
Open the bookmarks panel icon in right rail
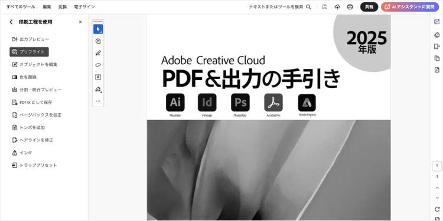[437, 47]
